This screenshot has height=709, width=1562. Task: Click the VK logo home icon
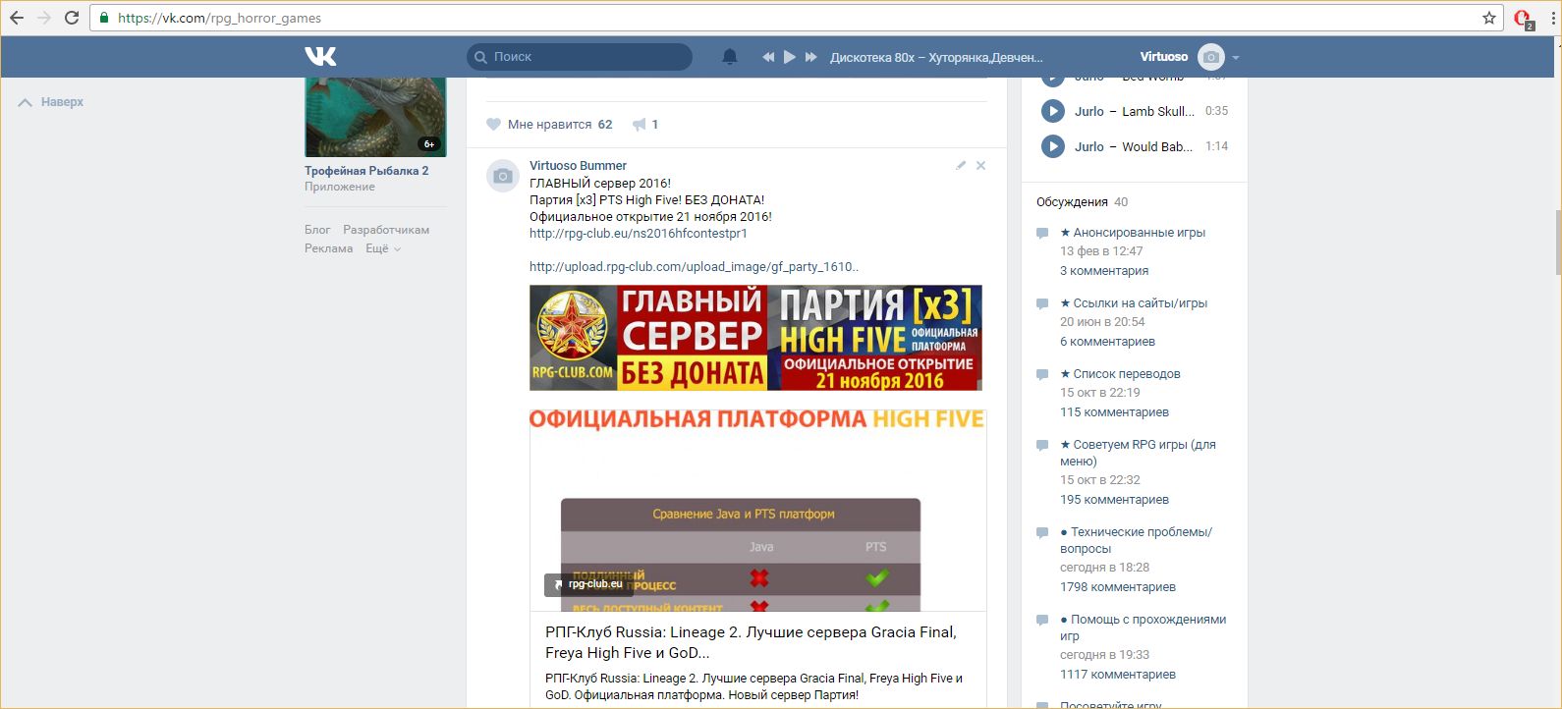[320, 57]
